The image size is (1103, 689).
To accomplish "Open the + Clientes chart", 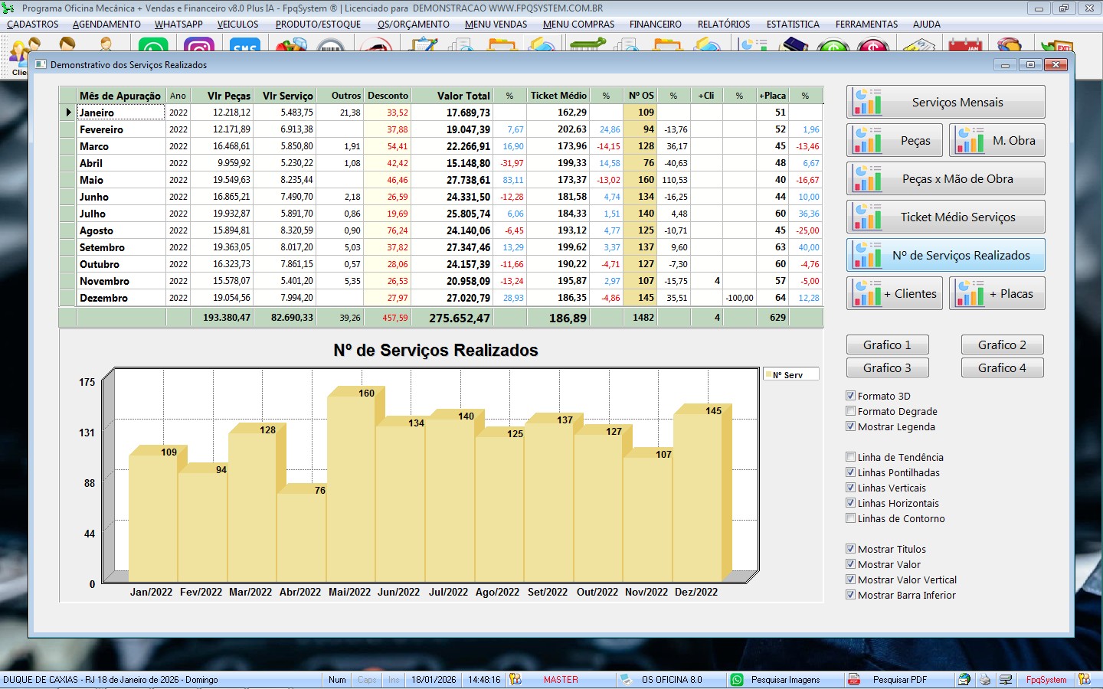I will pos(895,294).
